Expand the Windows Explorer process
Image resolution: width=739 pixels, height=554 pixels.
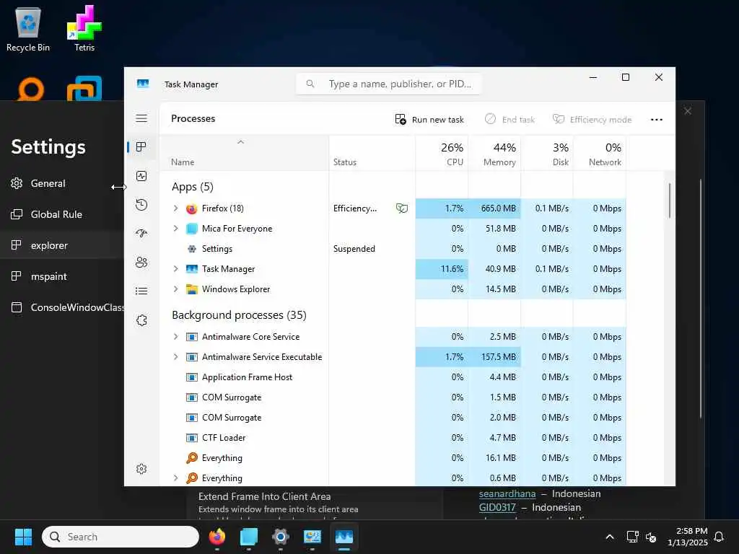pyautogui.click(x=175, y=289)
